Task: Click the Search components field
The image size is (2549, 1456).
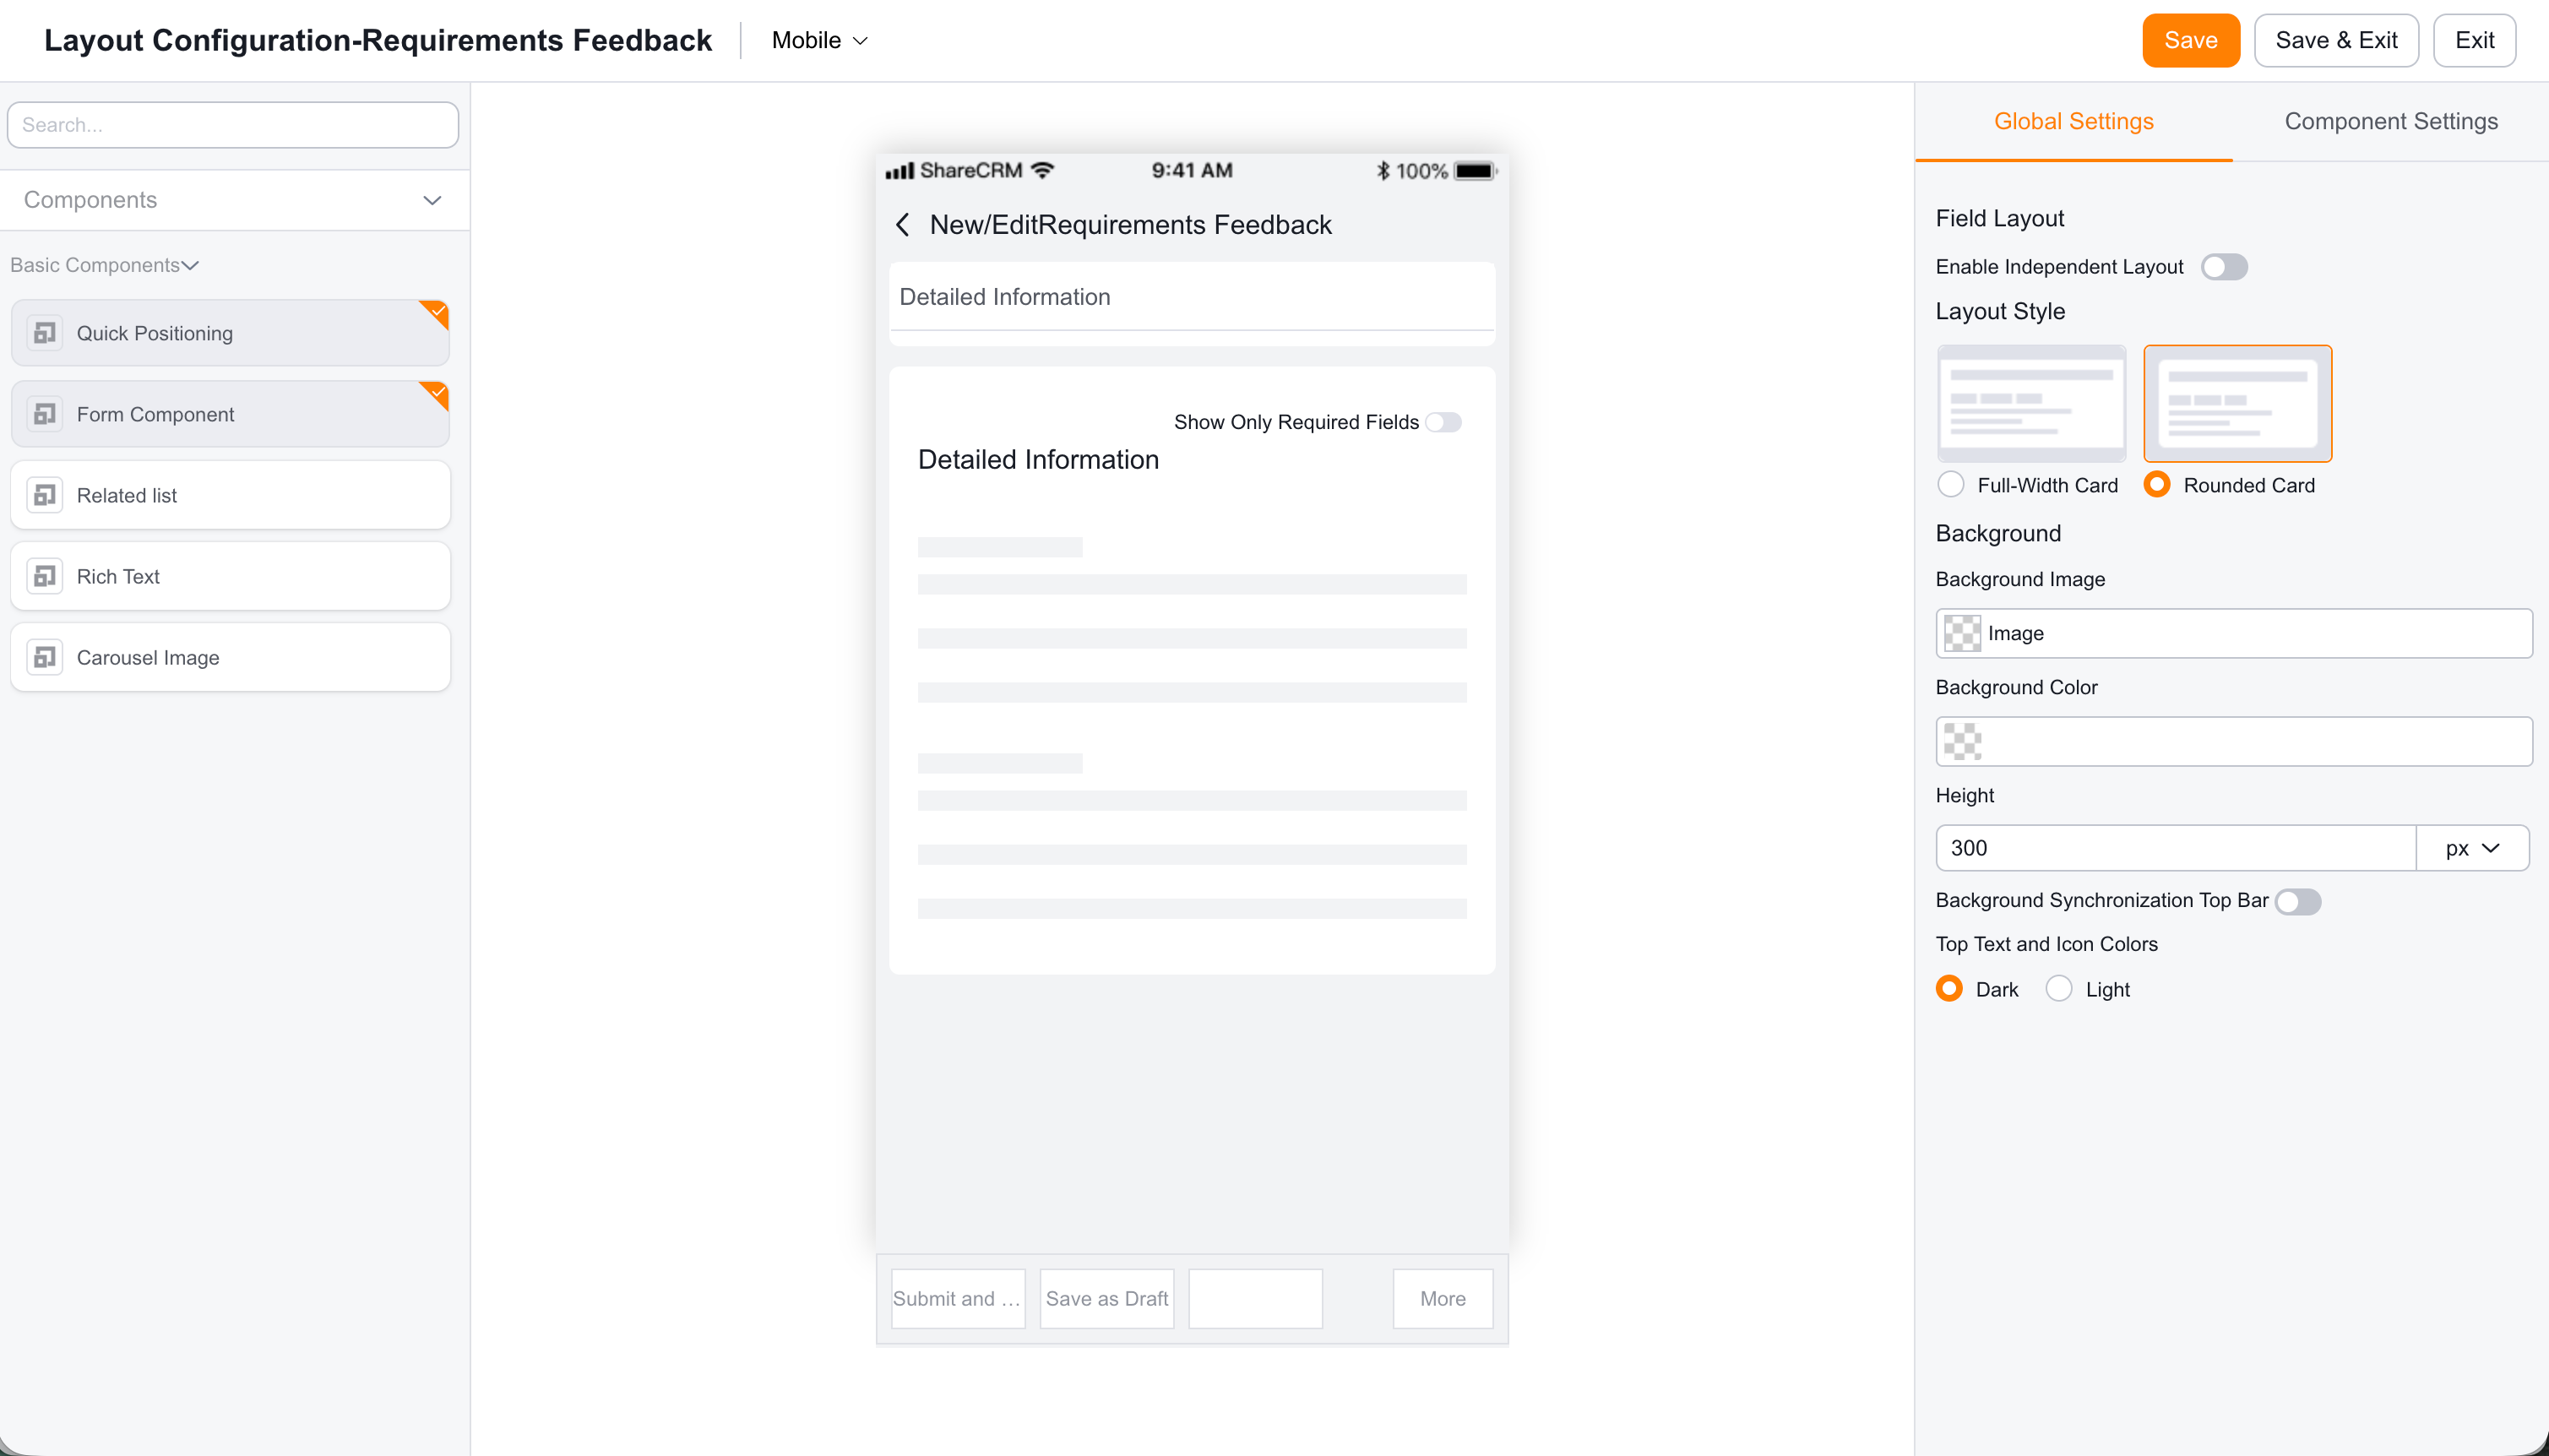Action: coord(232,125)
